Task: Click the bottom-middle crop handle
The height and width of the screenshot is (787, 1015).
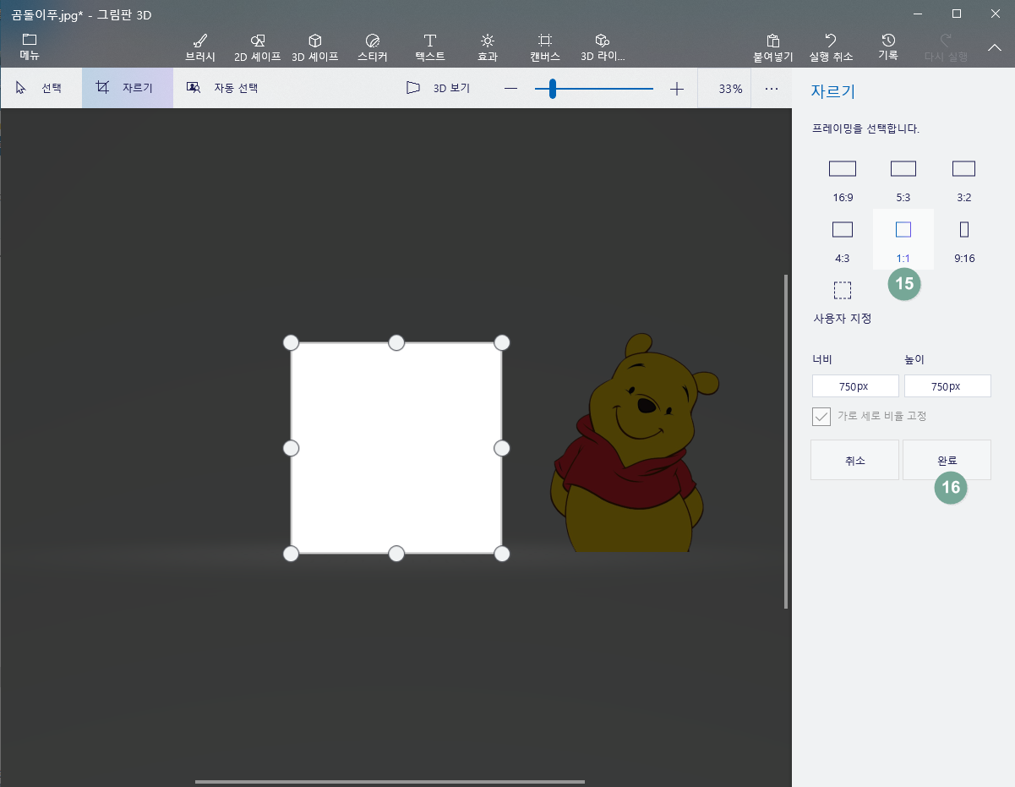Action: tap(396, 554)
